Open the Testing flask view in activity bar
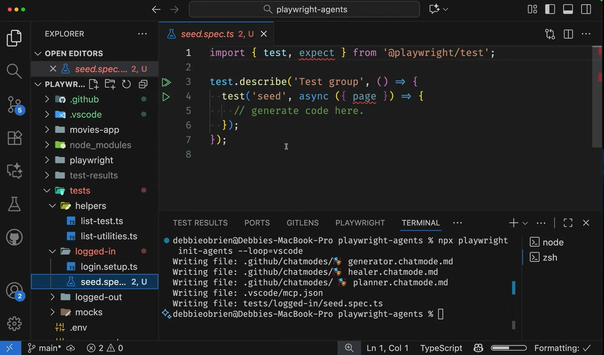Viewport: 604px width, 355px height. point(14,204)
